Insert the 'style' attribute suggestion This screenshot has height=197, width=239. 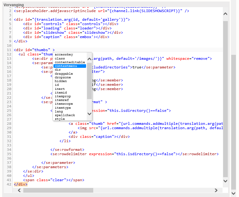click(60, 119)
